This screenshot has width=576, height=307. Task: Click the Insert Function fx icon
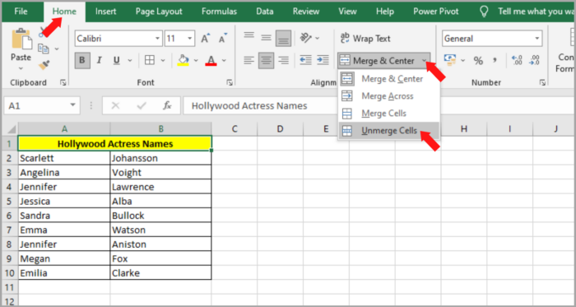167,106
